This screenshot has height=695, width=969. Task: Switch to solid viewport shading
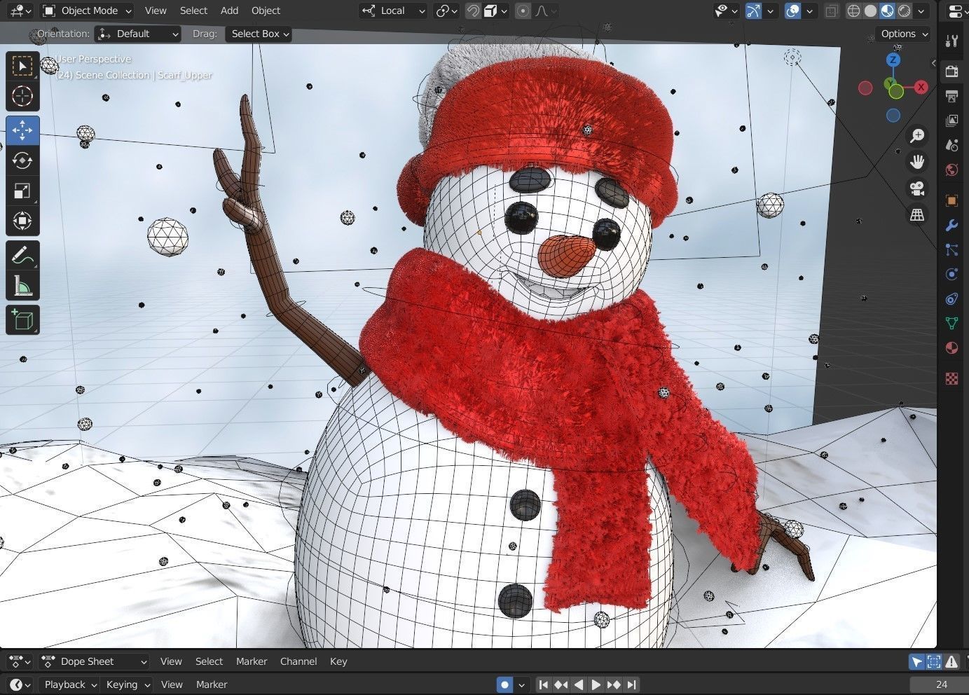[870, 11]
